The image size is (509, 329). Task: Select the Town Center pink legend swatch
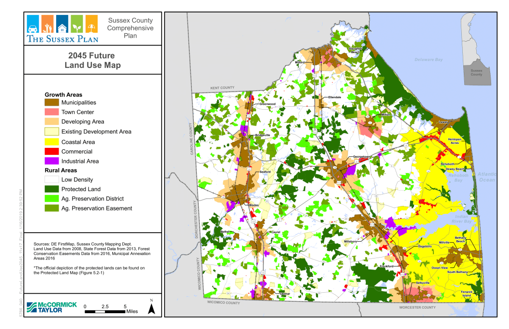coord(51,112)
